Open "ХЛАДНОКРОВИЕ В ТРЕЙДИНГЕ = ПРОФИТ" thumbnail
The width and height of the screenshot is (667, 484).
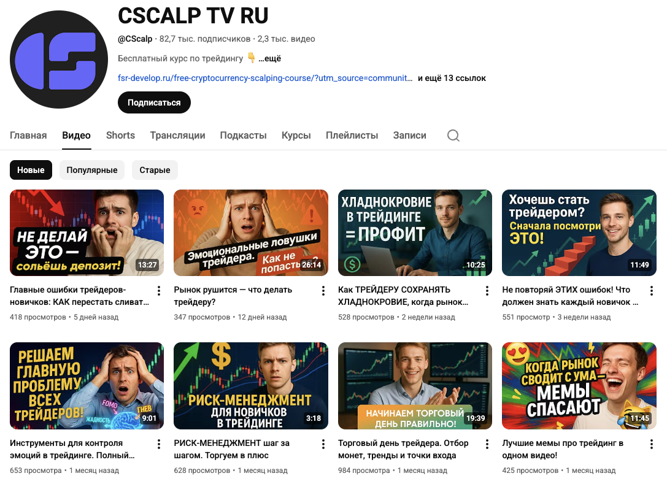(x=415, y=232)
